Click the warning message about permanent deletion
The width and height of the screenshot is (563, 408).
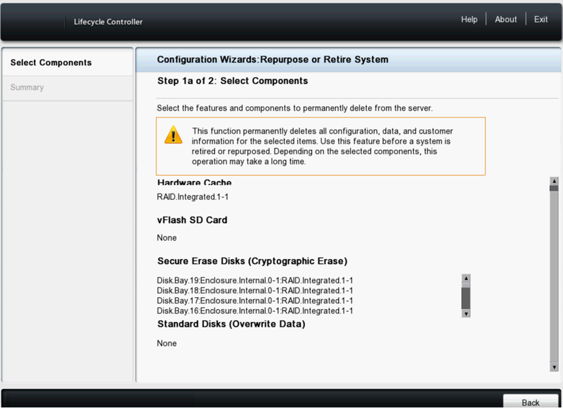click(322, 146)
